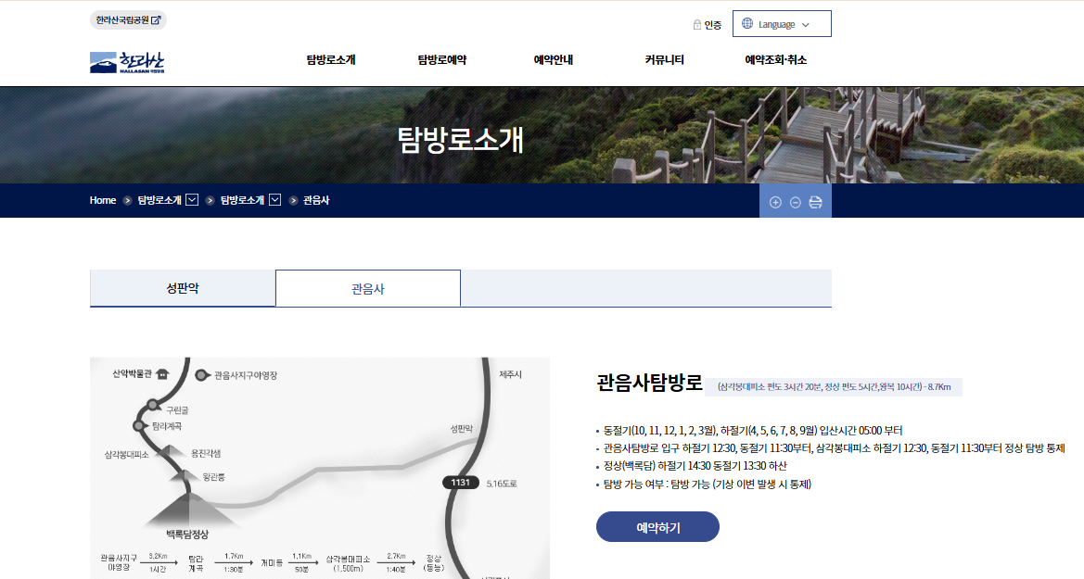The width and height of the screenshot is (1084, 579).
Task: Open the 탐방로예약 menu
Action: pyautogui.click(x=443, y=59)
